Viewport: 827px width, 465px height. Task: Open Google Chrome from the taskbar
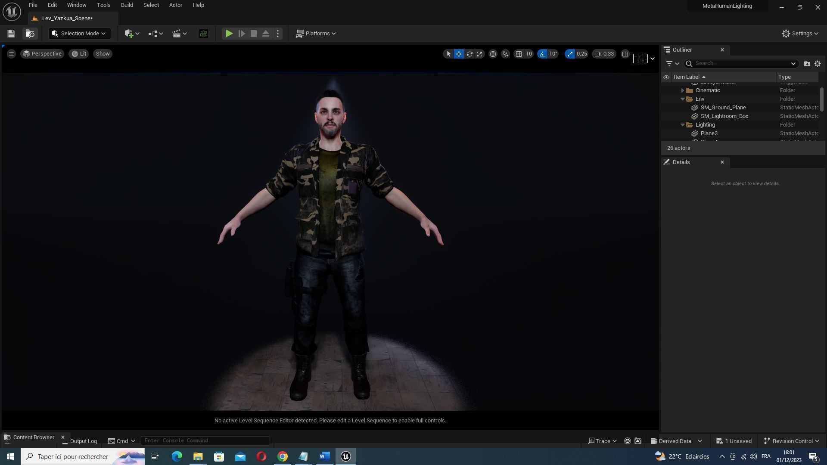pyautogui.click(x=283, y=457)
